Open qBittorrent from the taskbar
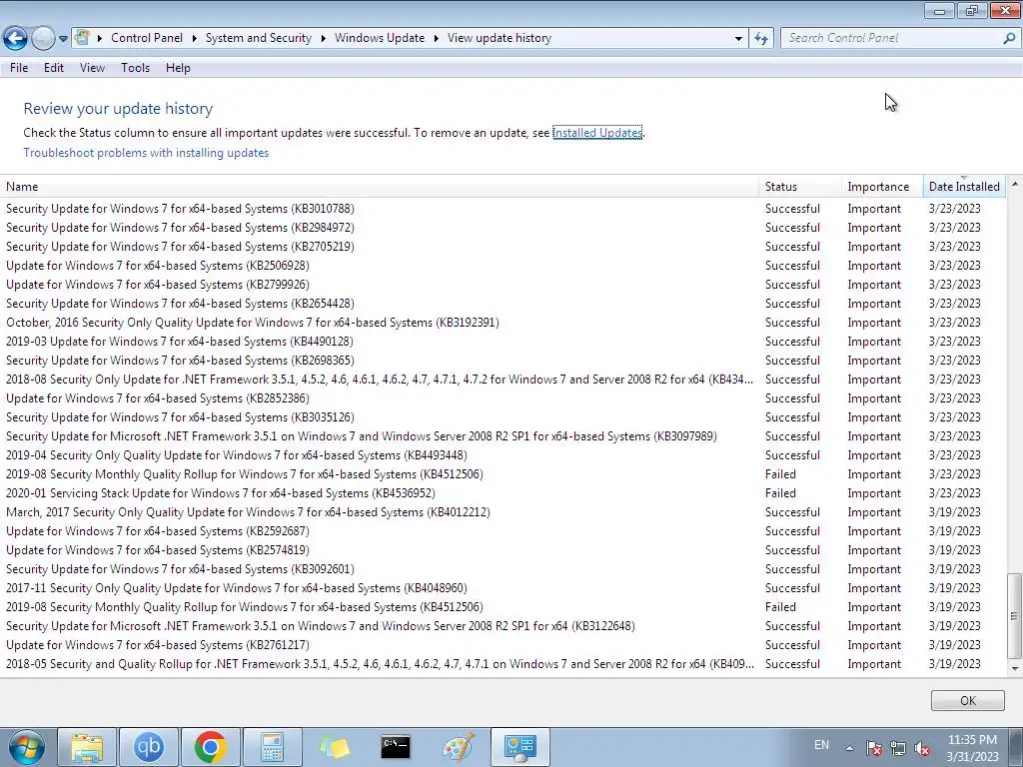Screen dimensions: 1023x767 coord(148,747)
